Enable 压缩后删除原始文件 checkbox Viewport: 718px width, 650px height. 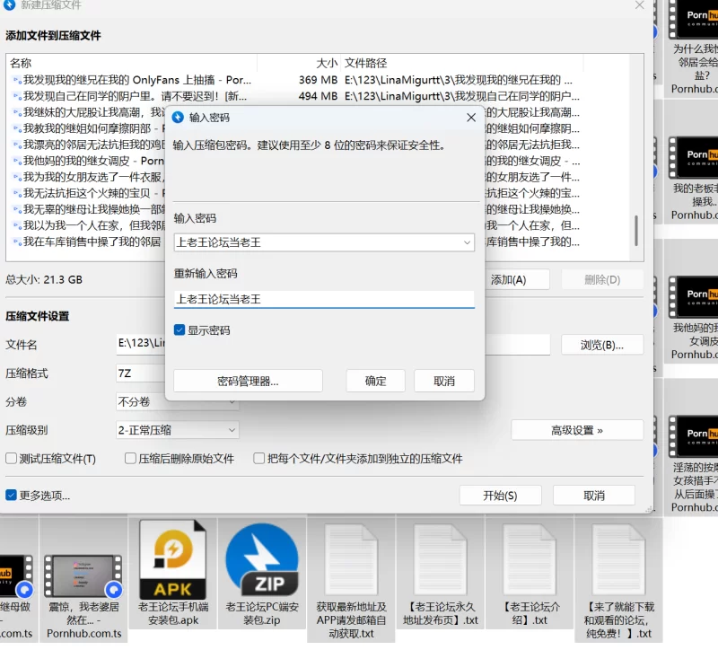pos(130,459)
